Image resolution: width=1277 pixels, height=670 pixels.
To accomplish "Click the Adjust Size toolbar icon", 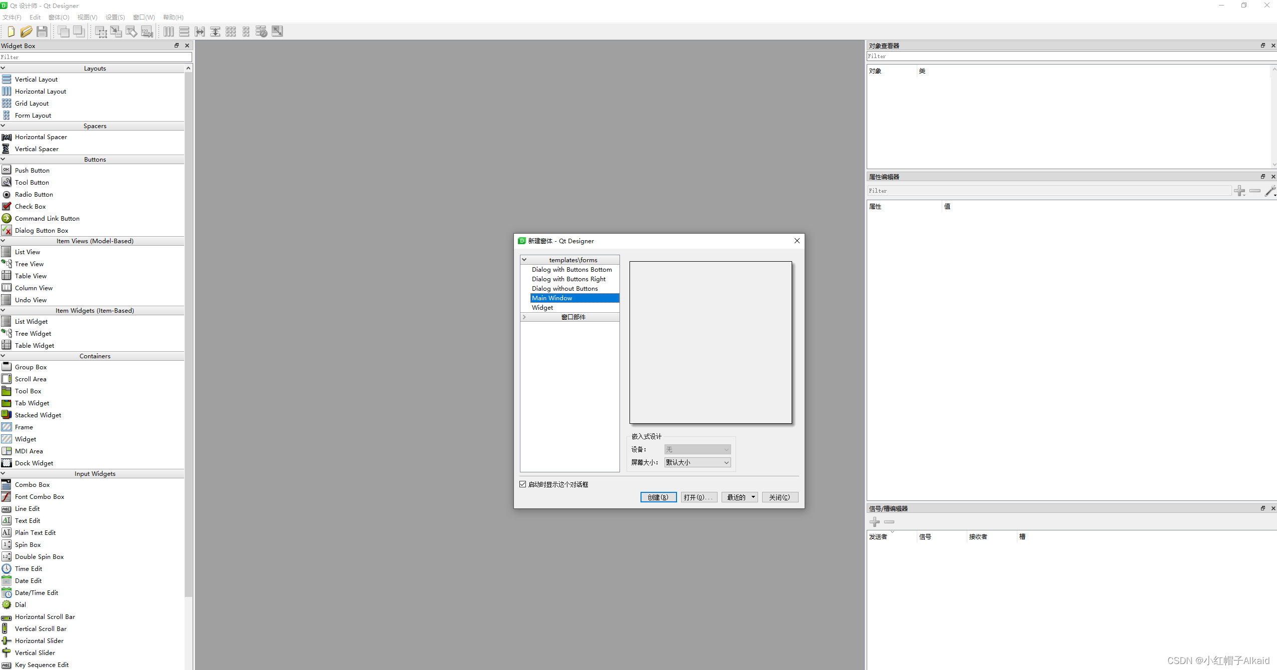I will (x=277, y=32).
